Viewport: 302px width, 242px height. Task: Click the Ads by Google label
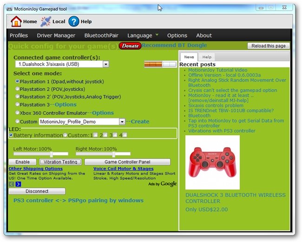162,184
